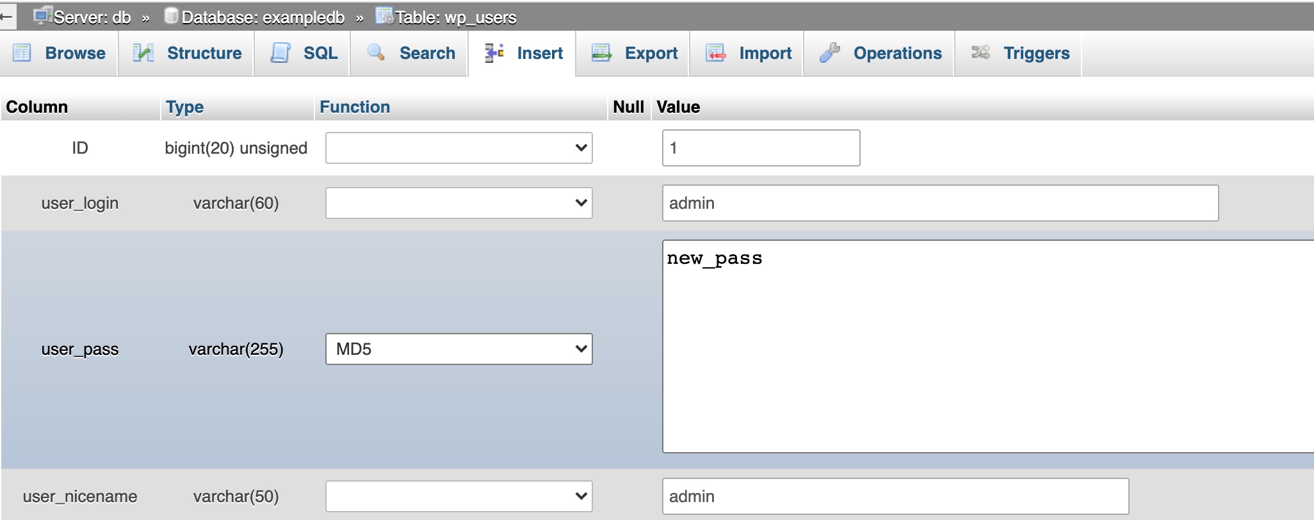The width and height of the screenshot is (1314, 520).
Task: Click the bigint(20) unsigned type text
Action: click(236, 149)
